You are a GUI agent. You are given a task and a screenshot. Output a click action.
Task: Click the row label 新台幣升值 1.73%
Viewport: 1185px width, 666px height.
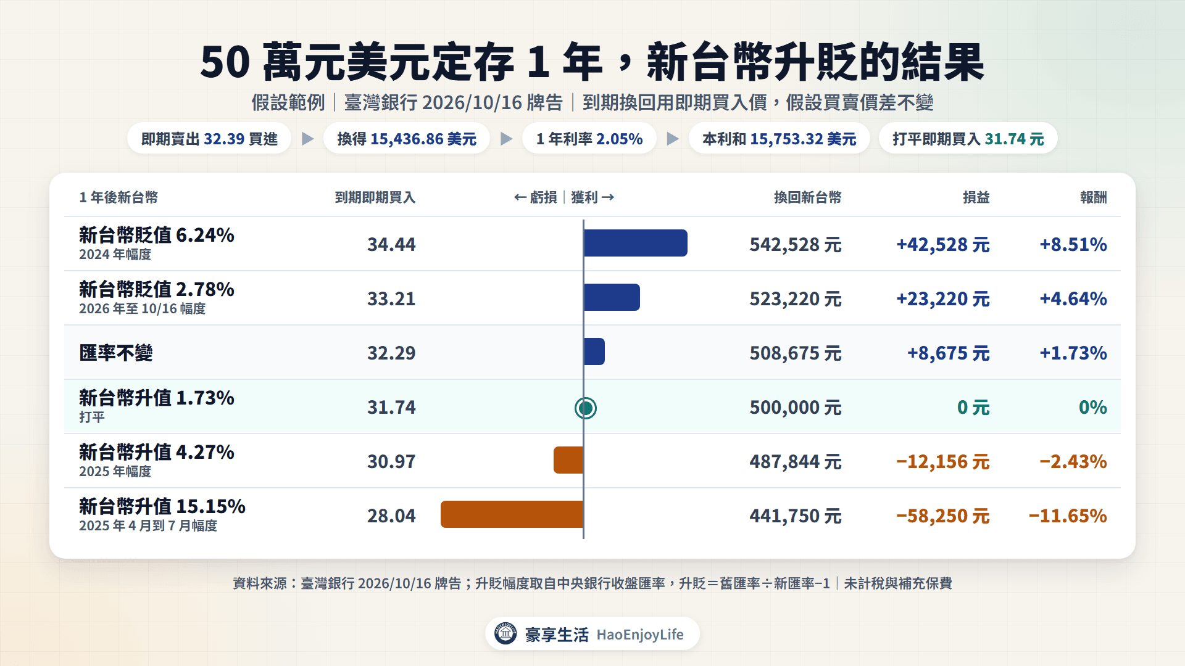tap(157, 398)
